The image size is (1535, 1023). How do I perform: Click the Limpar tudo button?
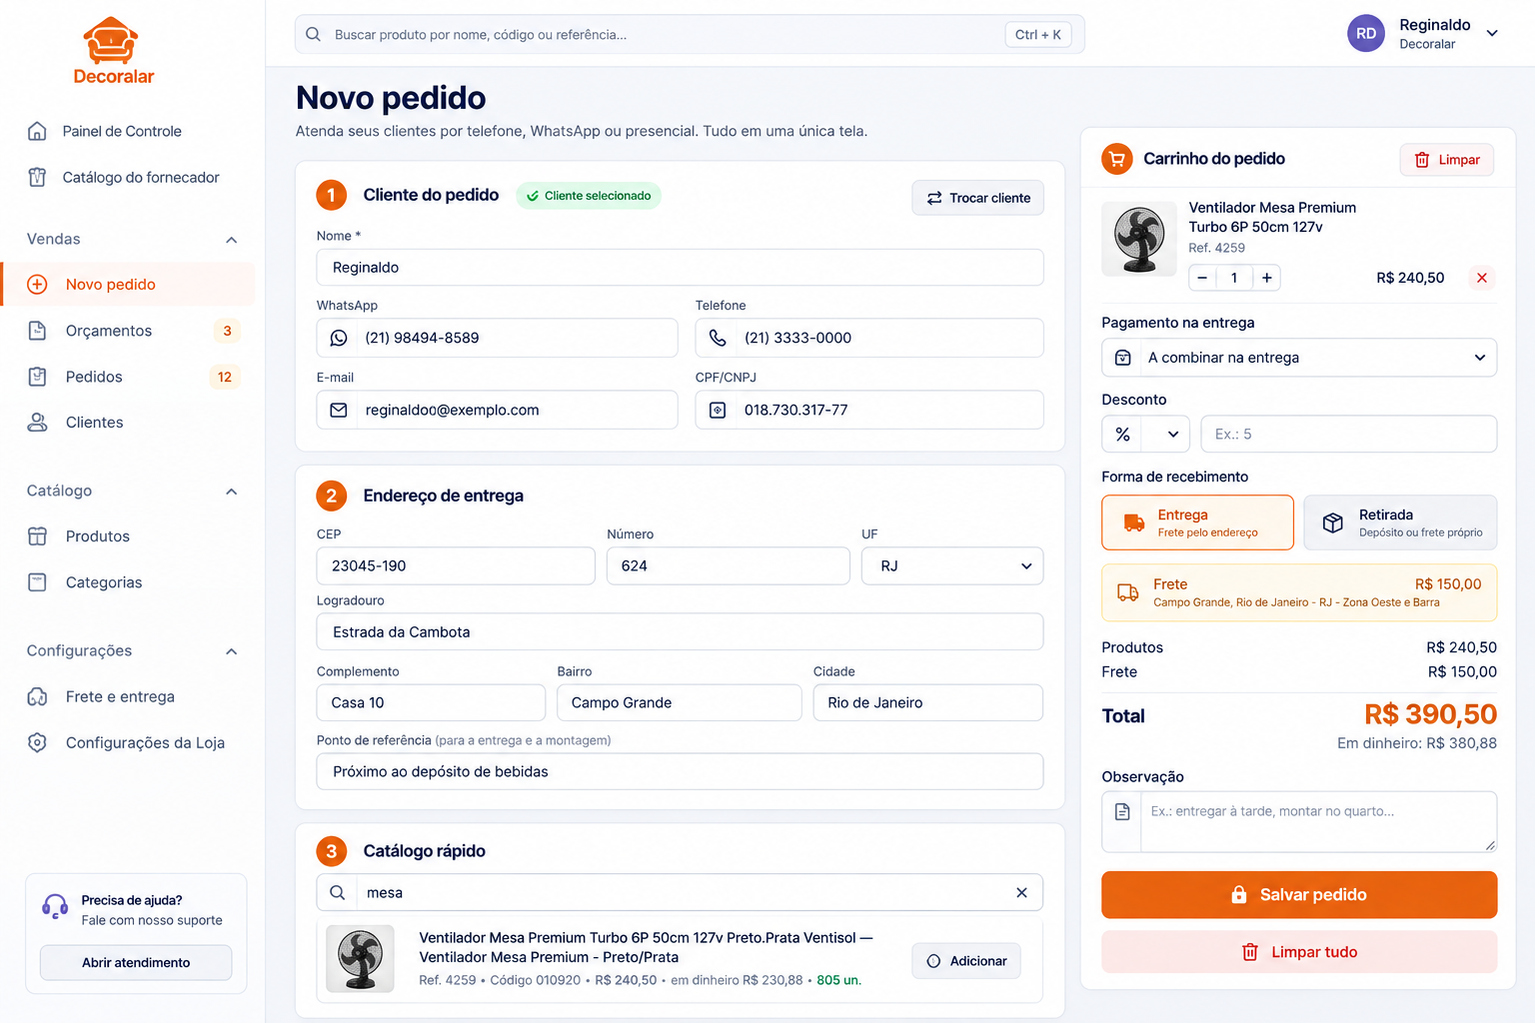pos(1299,952)
